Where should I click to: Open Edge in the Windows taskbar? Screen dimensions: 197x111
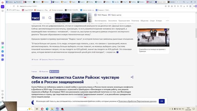[47, 109]
